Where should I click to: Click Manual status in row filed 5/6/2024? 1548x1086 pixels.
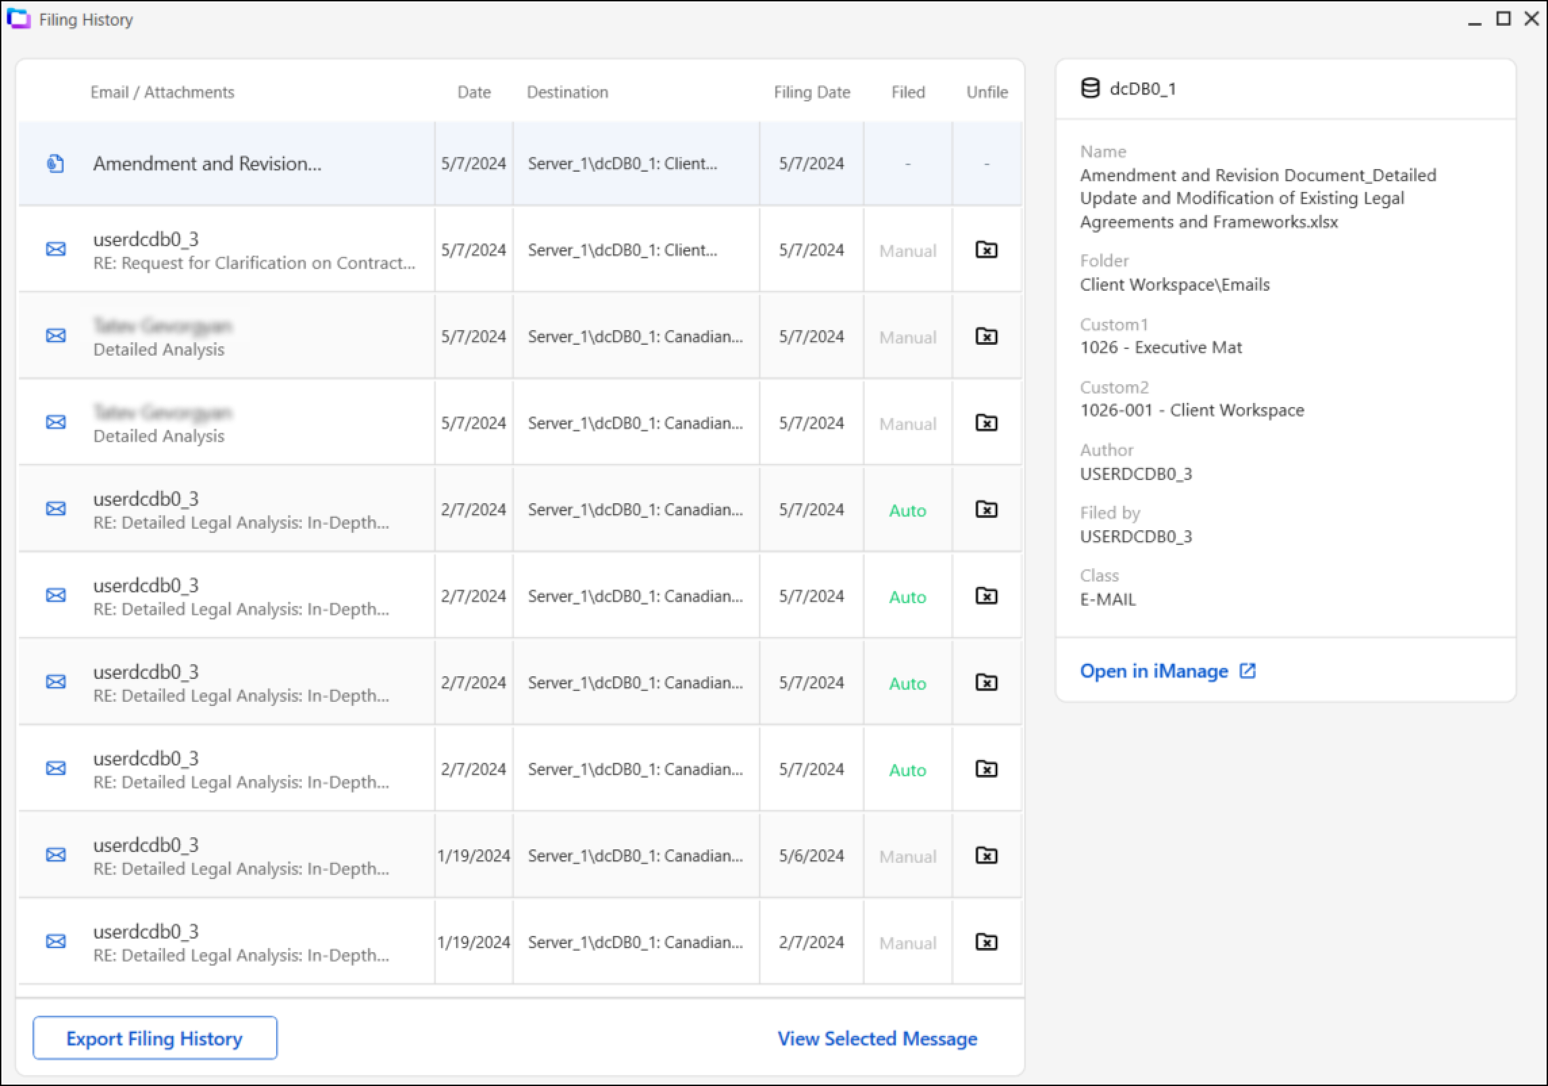click(908, 857)
